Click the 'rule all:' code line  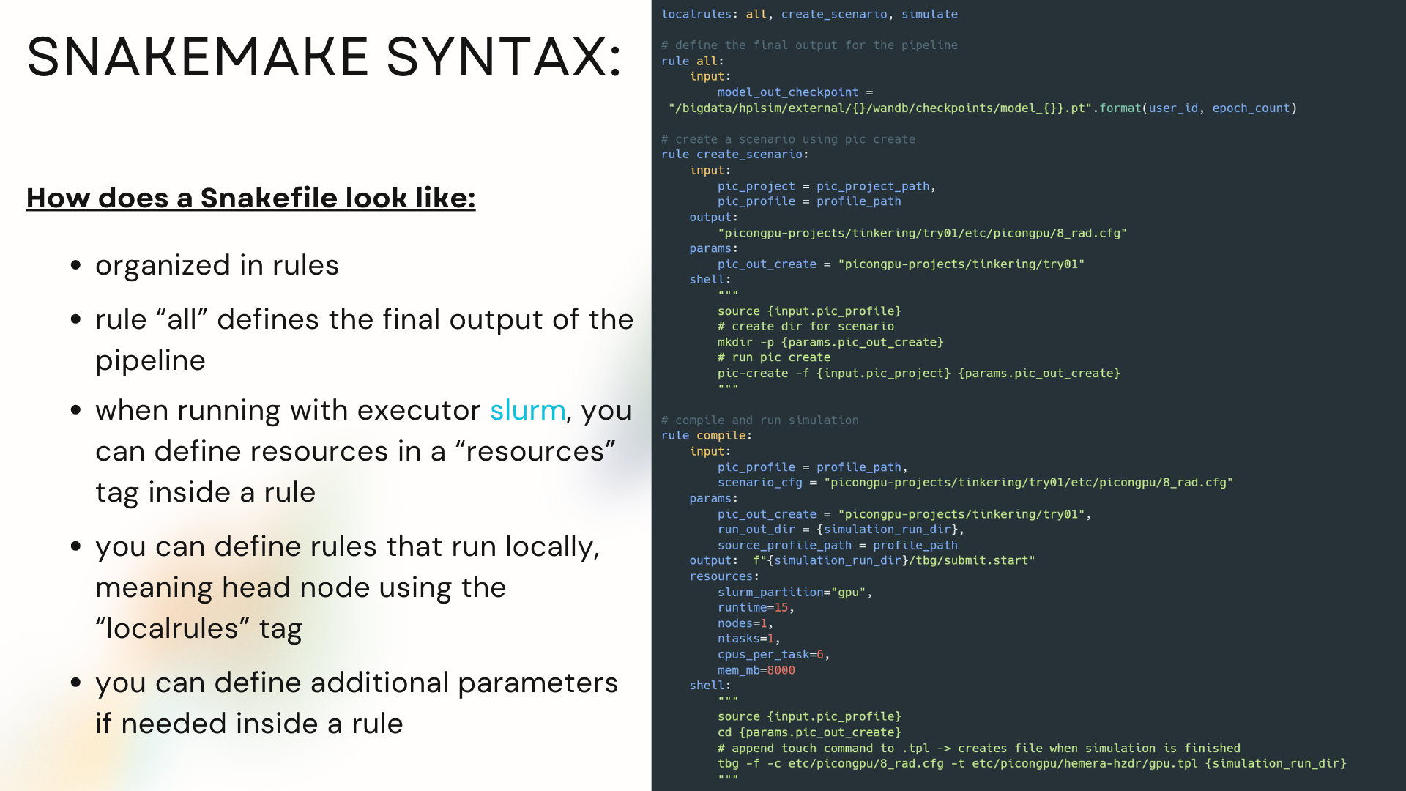pyautogui.click(x=692, y=61)
